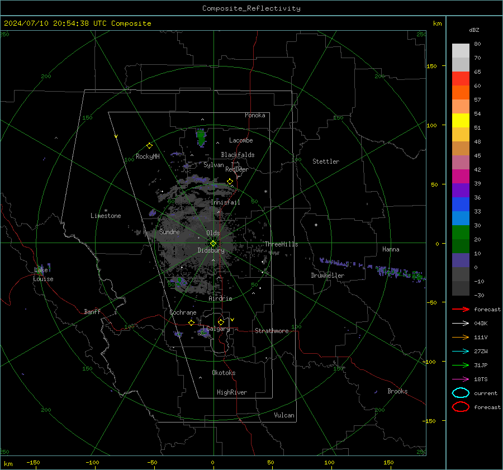This screenshot has height=470, width=503.
Task: Pick the red swatch on dBZ scale
Action: 461,79
